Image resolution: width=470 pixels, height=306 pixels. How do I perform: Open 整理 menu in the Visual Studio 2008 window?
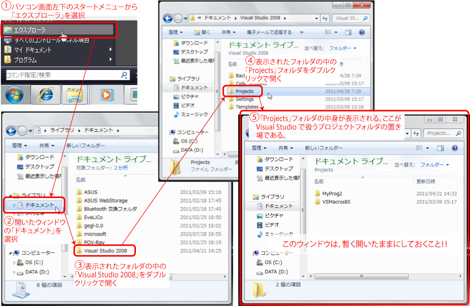[x=176, y=32]
